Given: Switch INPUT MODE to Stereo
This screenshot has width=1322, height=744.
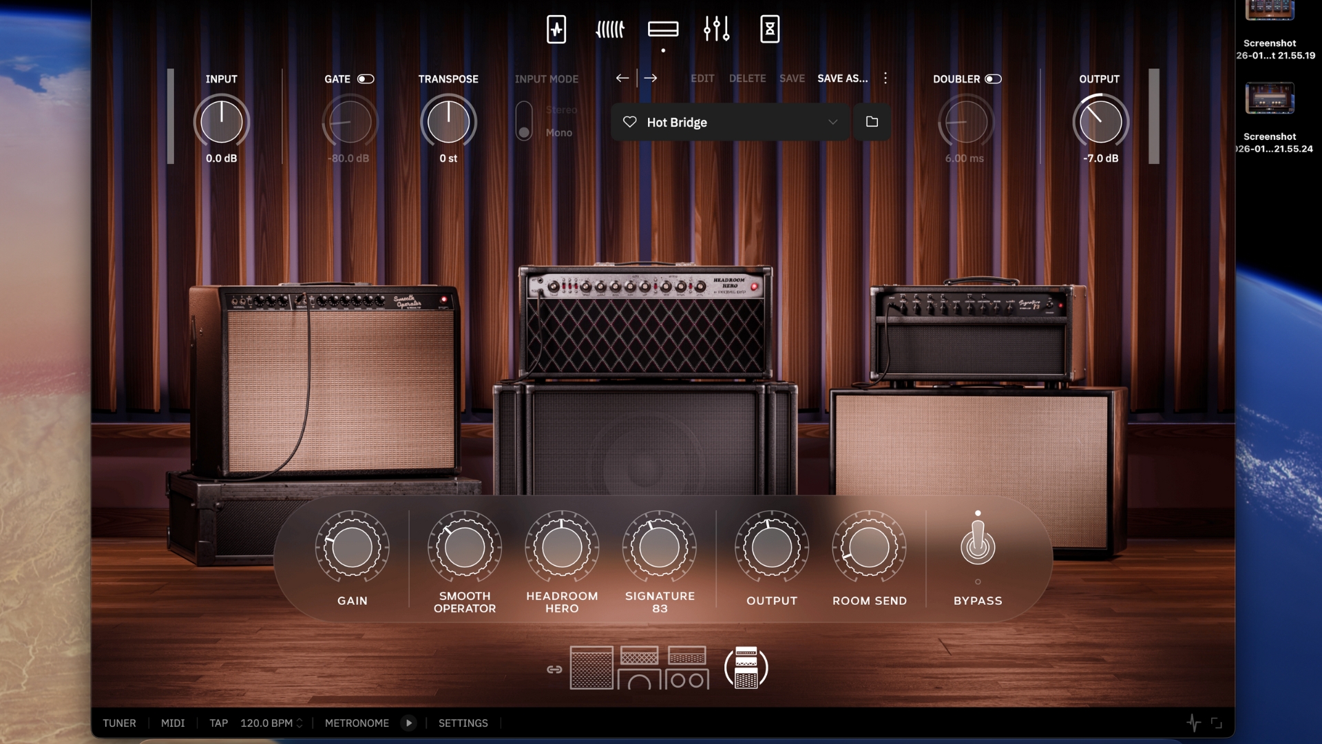Looking at the screenshot, I should click(x=523, y=110).
